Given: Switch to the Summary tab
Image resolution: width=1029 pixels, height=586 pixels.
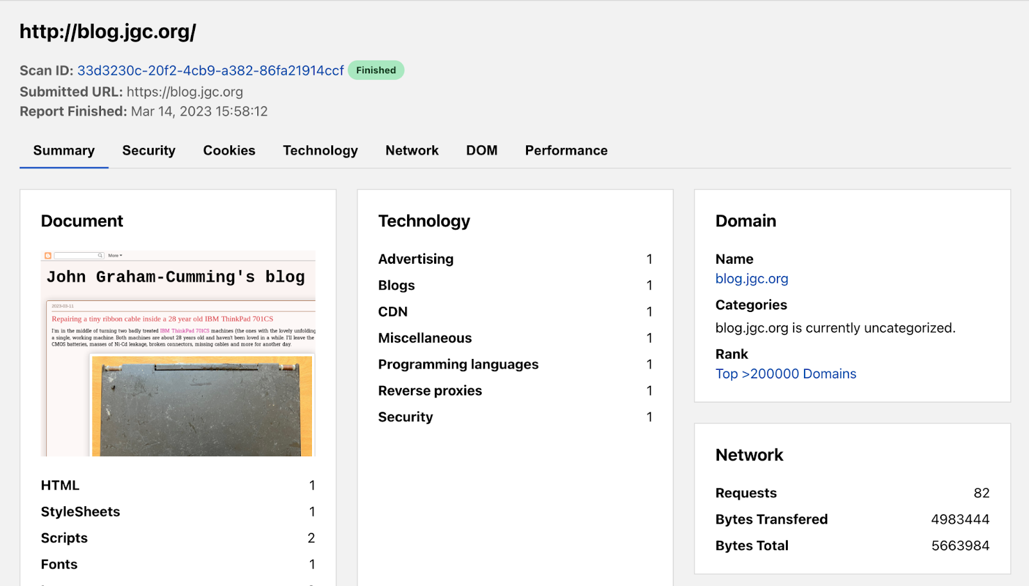Looking at the screenshot, I should click(64, 151).
